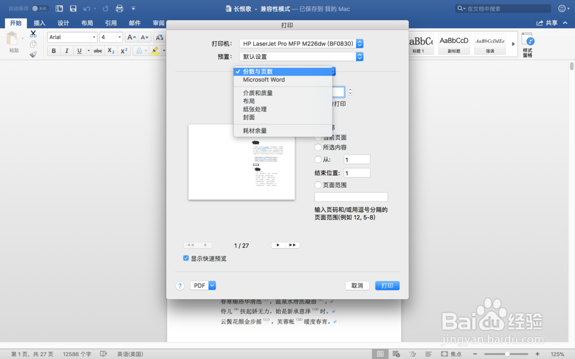575x359 pixels.
Task: Select the Page Range radio button
Action: 318,185
